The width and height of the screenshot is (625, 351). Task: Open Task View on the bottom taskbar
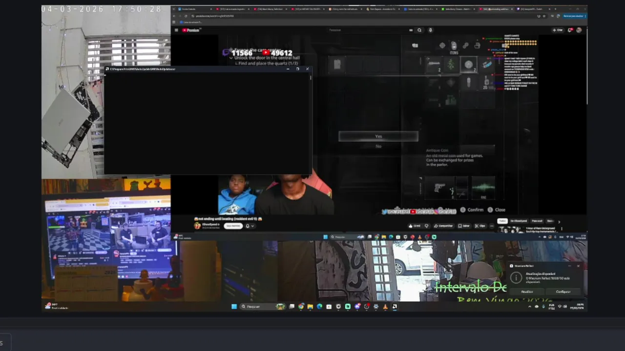pyautogui.click(x=292, y=306)
